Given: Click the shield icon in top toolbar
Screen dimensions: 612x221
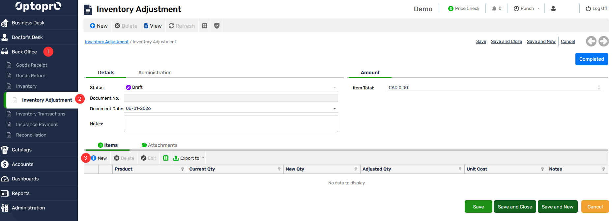Looking at the screenshot, I should point(217,26).
